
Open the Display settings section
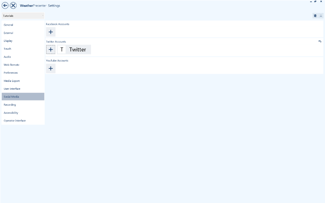pyautogui.click(x=23, y=41)
